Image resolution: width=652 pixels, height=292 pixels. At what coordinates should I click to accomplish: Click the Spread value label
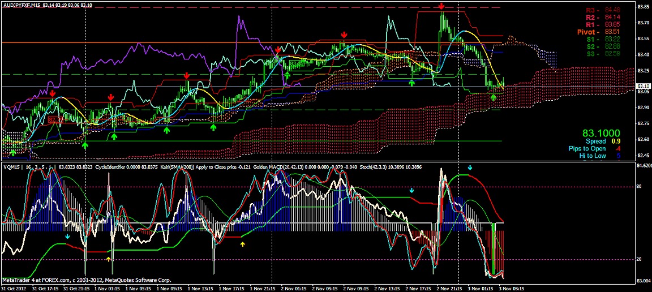pos(595,141)
